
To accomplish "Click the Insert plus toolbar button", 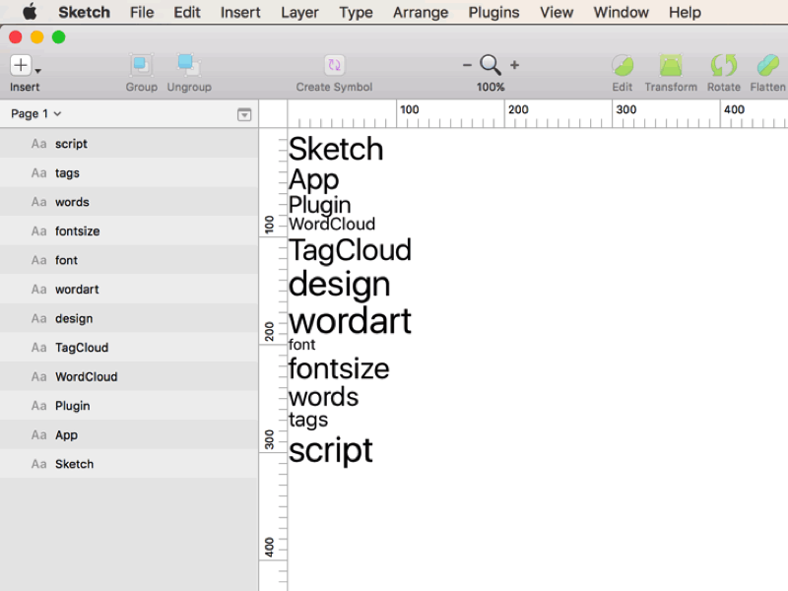I will 21,65.
